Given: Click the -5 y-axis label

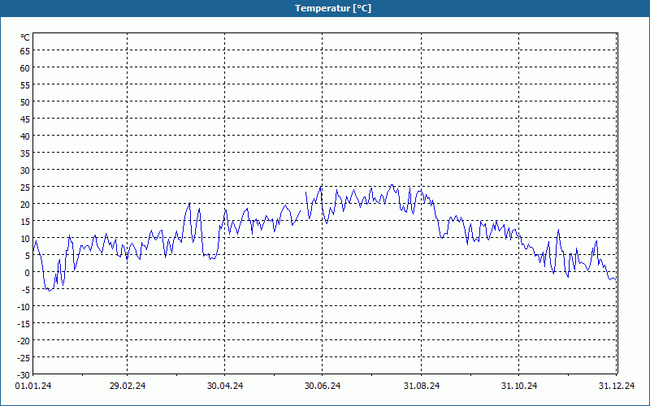Looking at the screenshot, I should click(x=26, y=290).
